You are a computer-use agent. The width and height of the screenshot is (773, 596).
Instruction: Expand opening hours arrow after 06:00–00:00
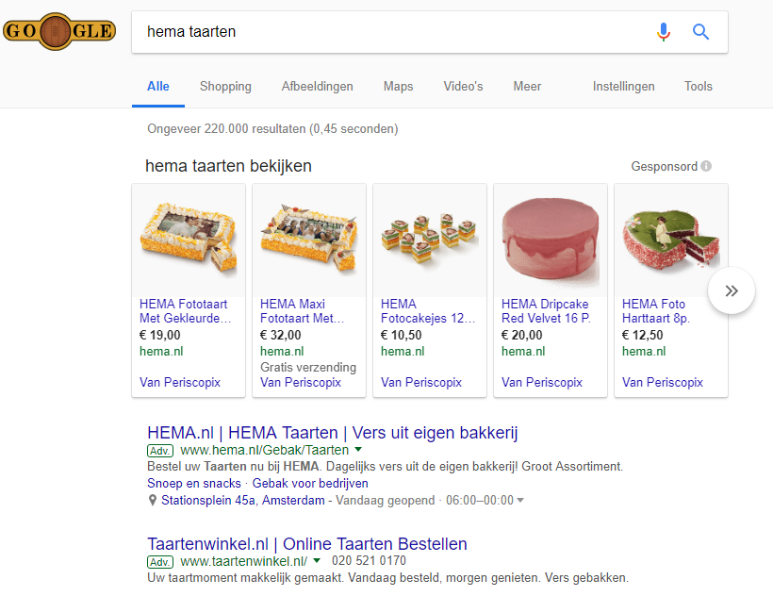point(520,501)
